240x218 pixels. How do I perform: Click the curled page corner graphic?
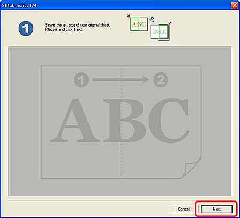[x=191, y=169]
